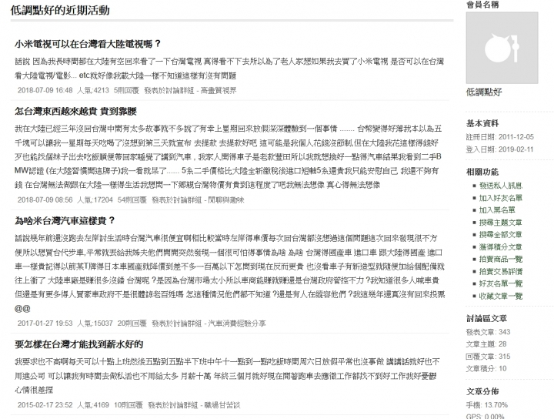The width and height of the screenshot is (554, 419).
Task: Open 好友名單一覽 link
Action: 501,283
